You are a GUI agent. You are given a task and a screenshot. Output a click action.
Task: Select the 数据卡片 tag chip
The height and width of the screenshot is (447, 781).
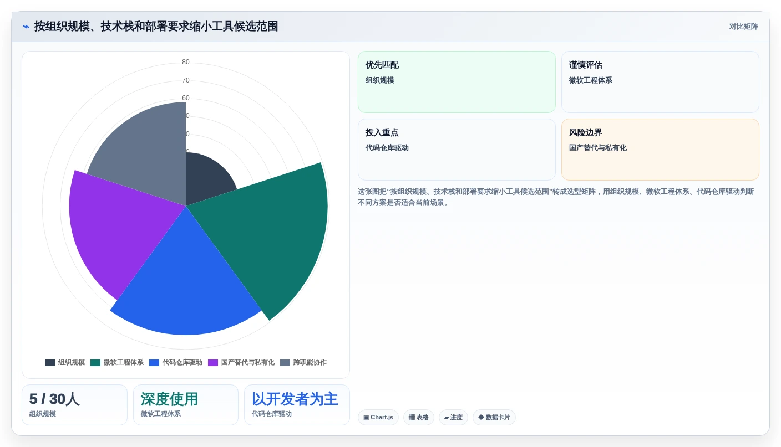pyautogui.click(x=494, y=418)
